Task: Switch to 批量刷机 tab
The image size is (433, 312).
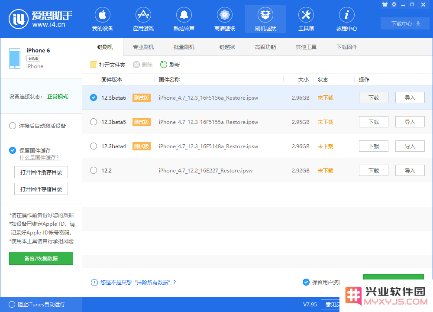Action: [184, 47]
